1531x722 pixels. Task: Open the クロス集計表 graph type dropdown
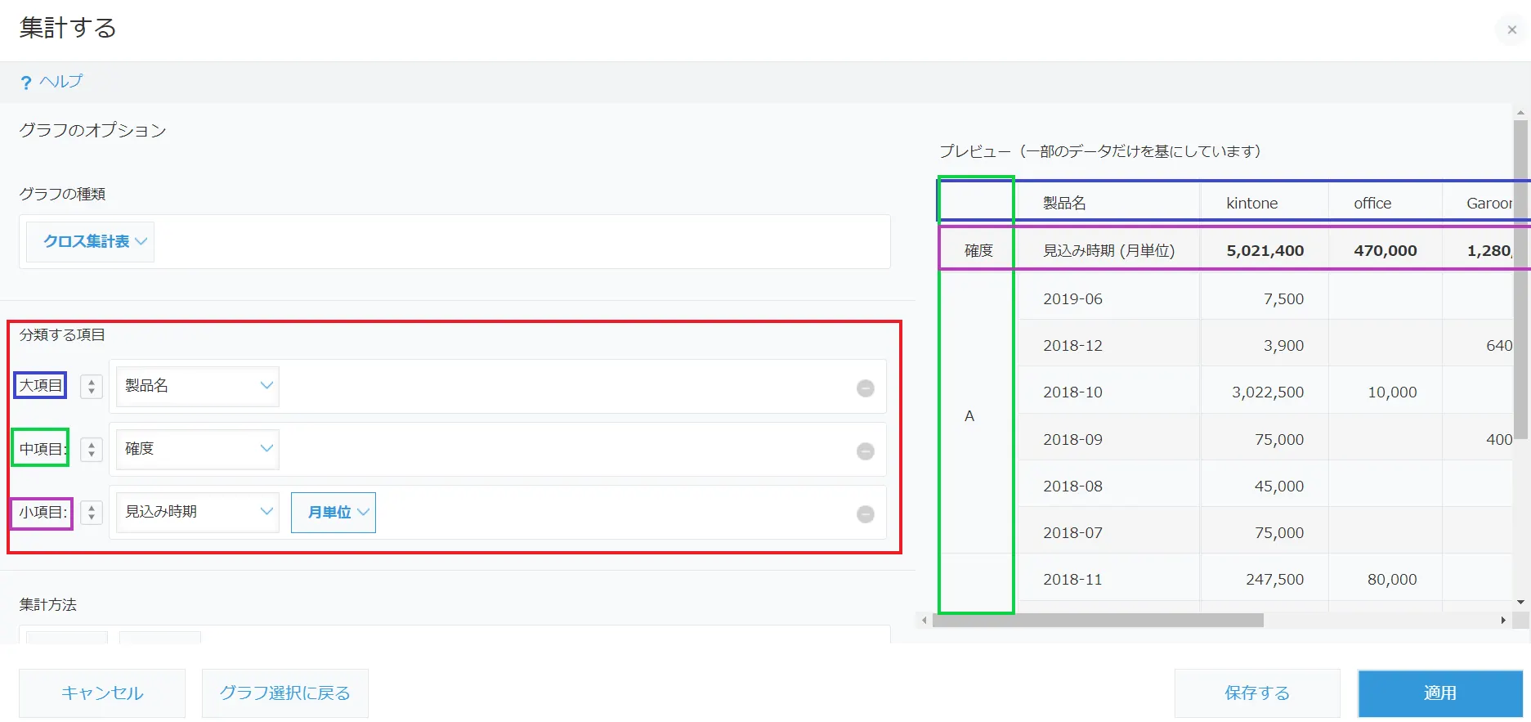click(91, 242)
